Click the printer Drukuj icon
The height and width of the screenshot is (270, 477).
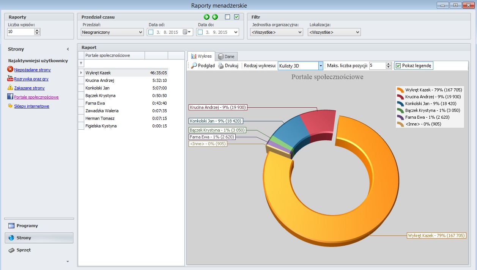pyautogui.click(x=221, y=66)
